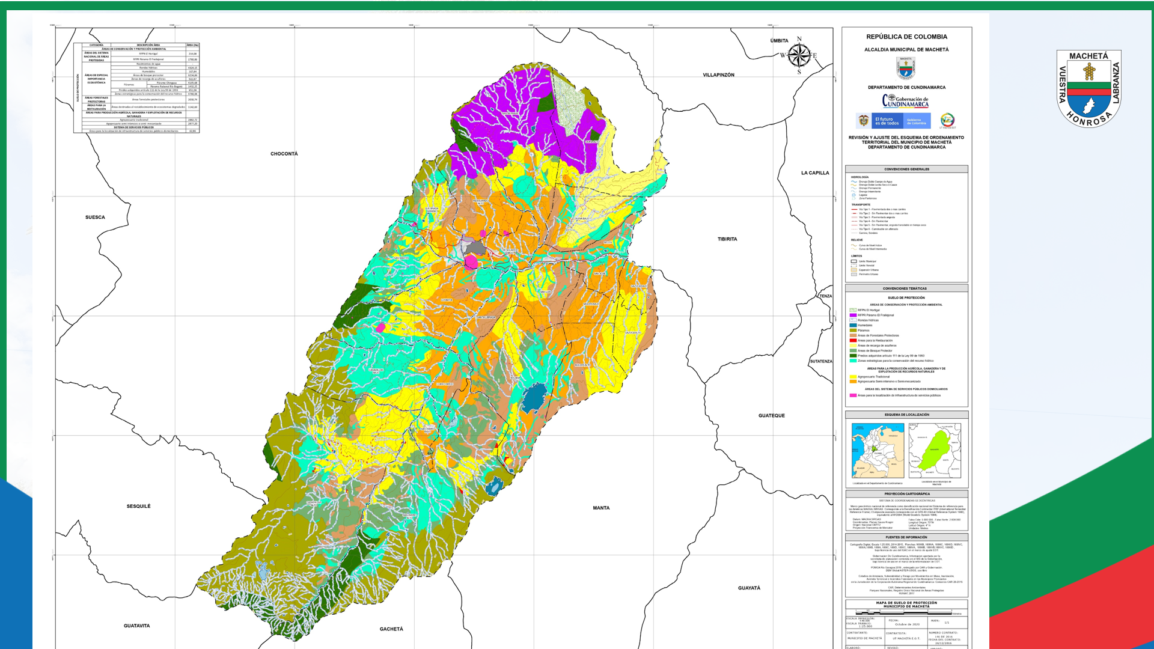Click the Convenciones Temáticas section header
The height and width of the screenshot is (649, 1154).
[x=906, y=288]
